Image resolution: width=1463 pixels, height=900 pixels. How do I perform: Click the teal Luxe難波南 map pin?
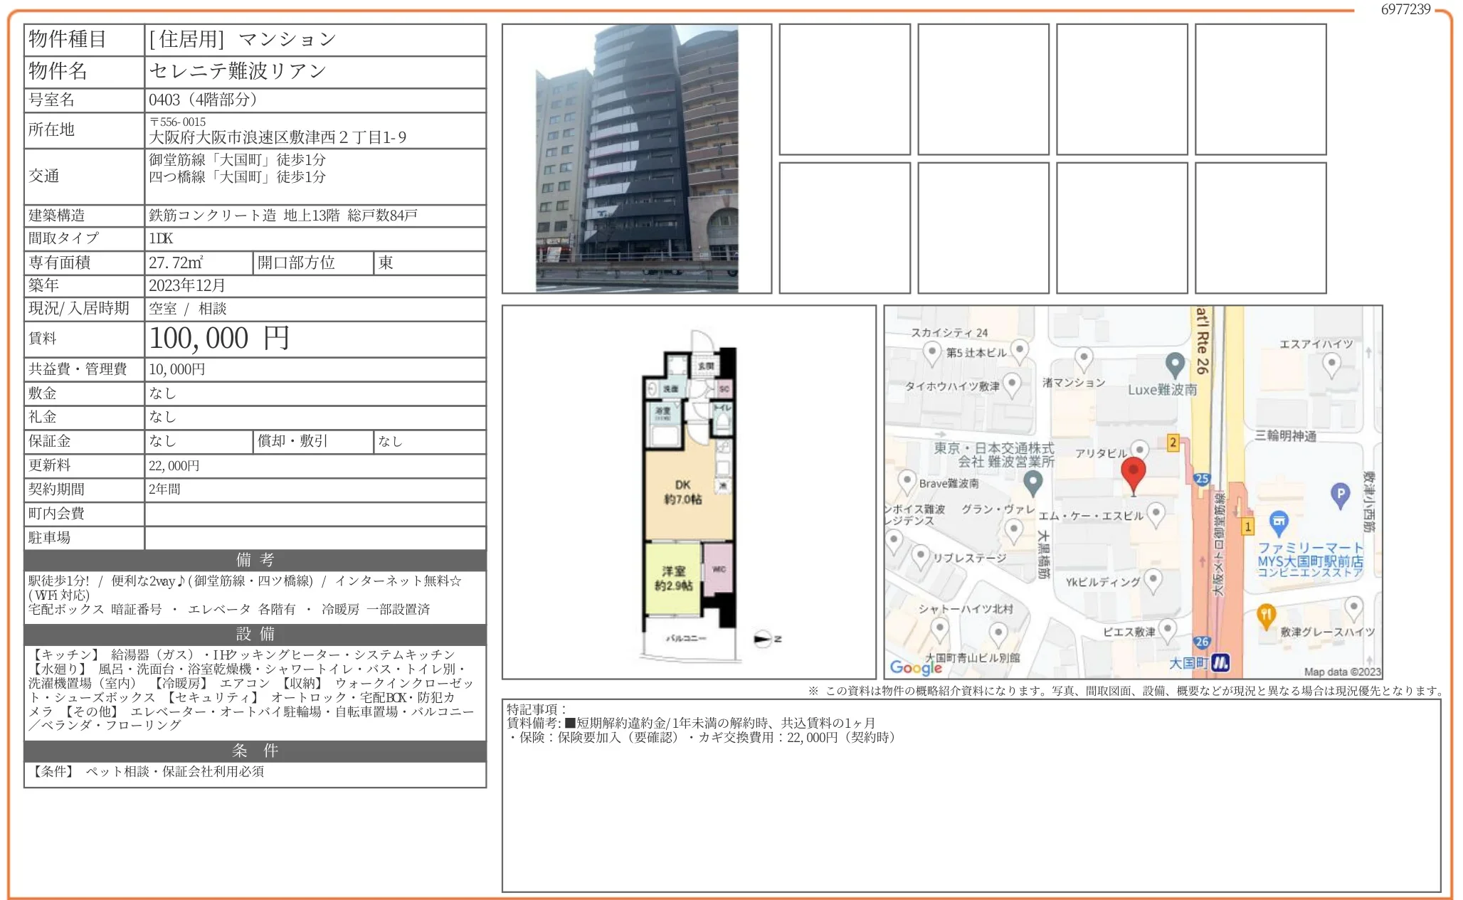tap(1175, 364)
